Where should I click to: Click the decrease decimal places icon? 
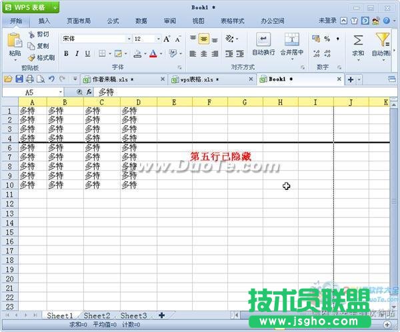pos(327,53)
